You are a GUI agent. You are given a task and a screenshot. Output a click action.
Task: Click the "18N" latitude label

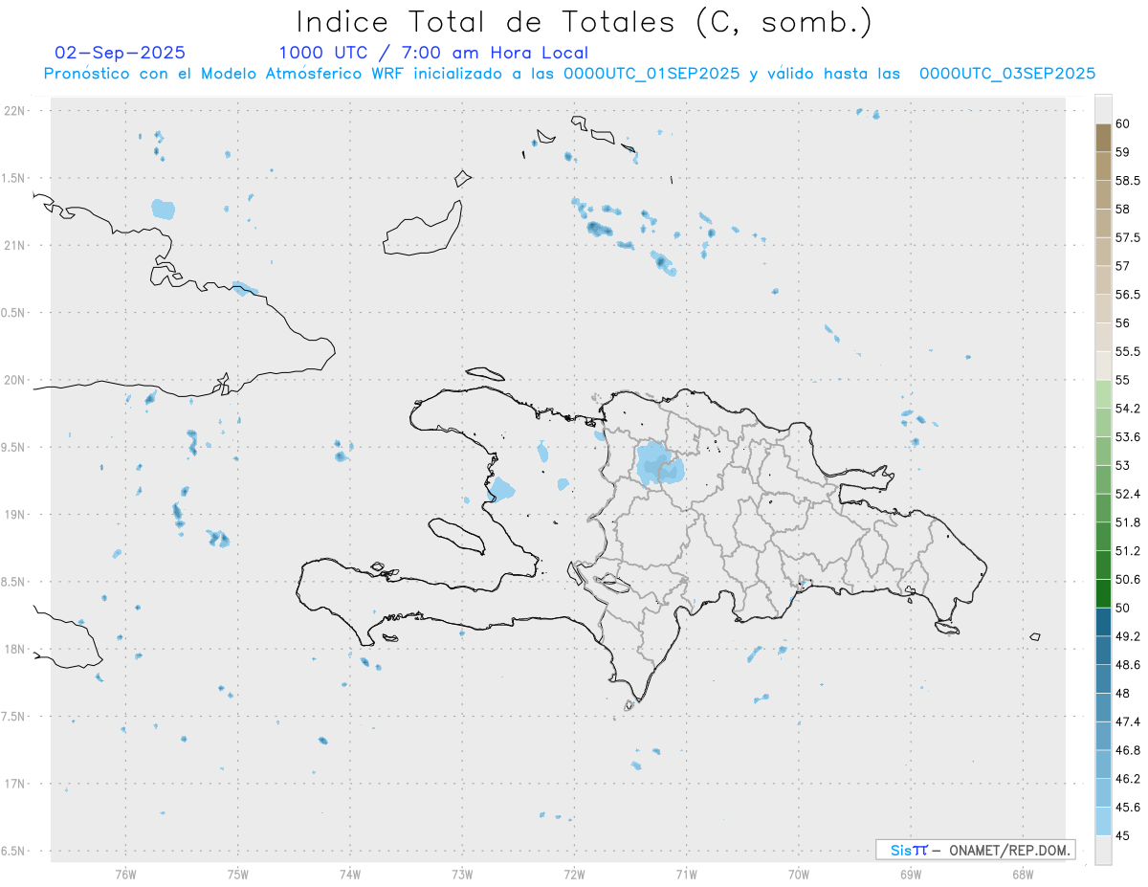14,649
